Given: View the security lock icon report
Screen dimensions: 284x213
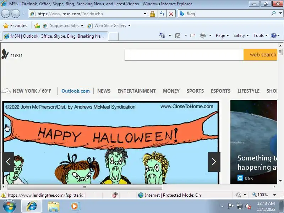Looking at the screenshot, I should point(152,14).
